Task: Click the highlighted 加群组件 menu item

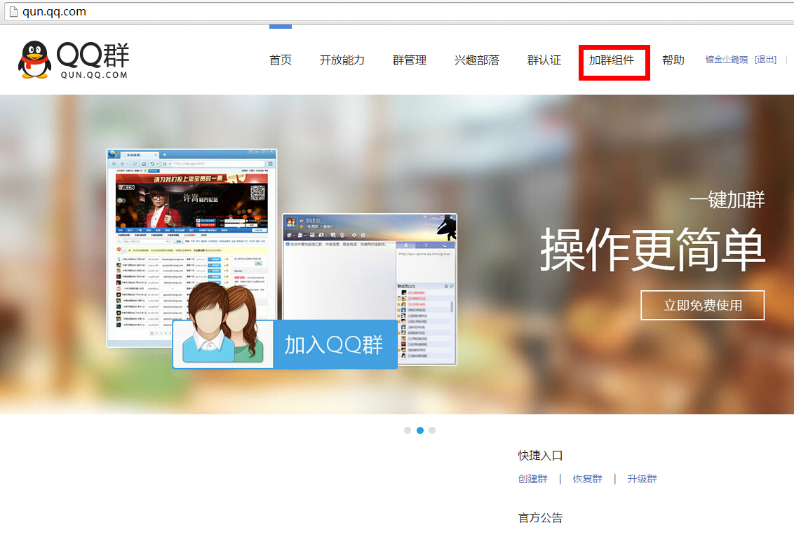Action: pos(612,60)
